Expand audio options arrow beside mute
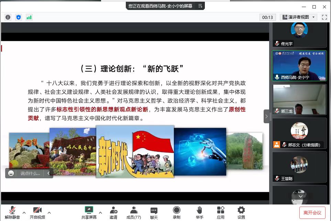Image resolution: width=331 pixels, height=221 pixels. [24, 212]
